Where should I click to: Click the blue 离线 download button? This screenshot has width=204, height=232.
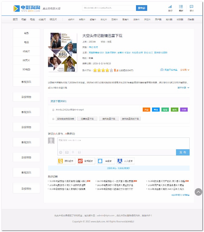click(156, 110)
